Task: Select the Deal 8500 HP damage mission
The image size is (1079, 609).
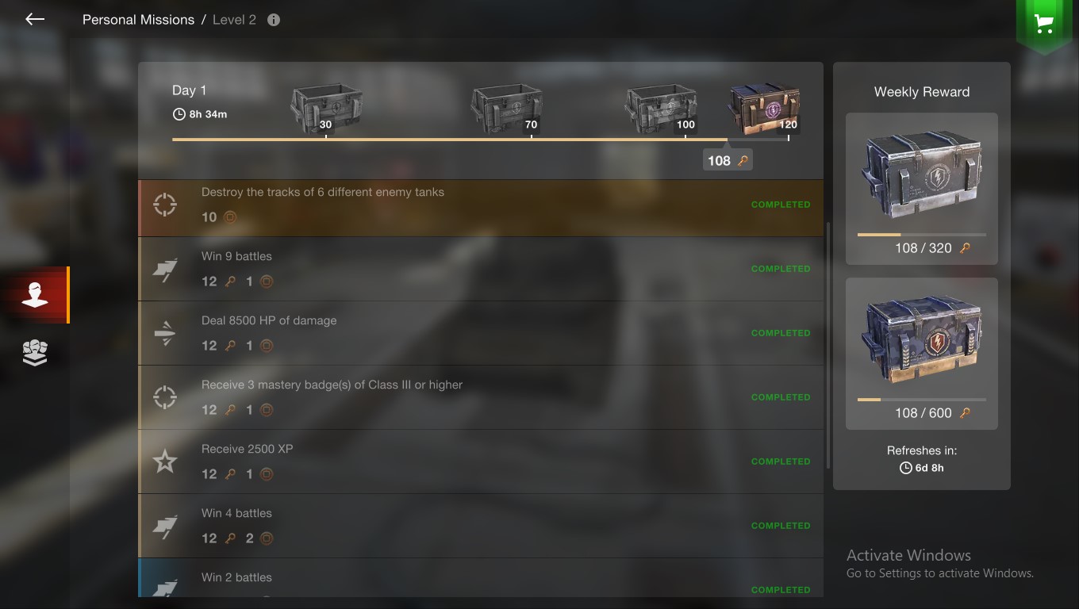Action: (481, 333)
